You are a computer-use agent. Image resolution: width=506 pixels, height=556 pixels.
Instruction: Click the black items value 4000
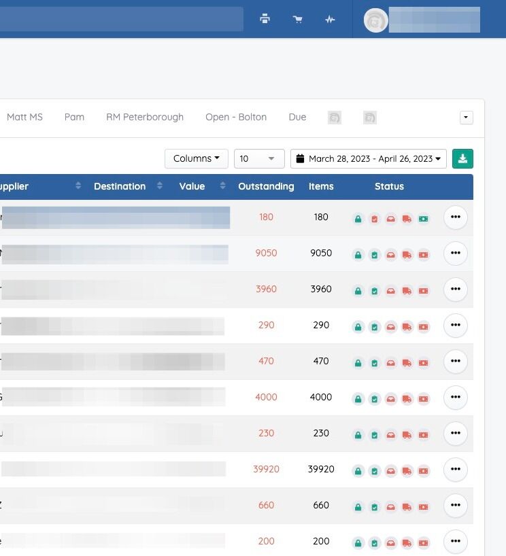(x=321, y=397)
